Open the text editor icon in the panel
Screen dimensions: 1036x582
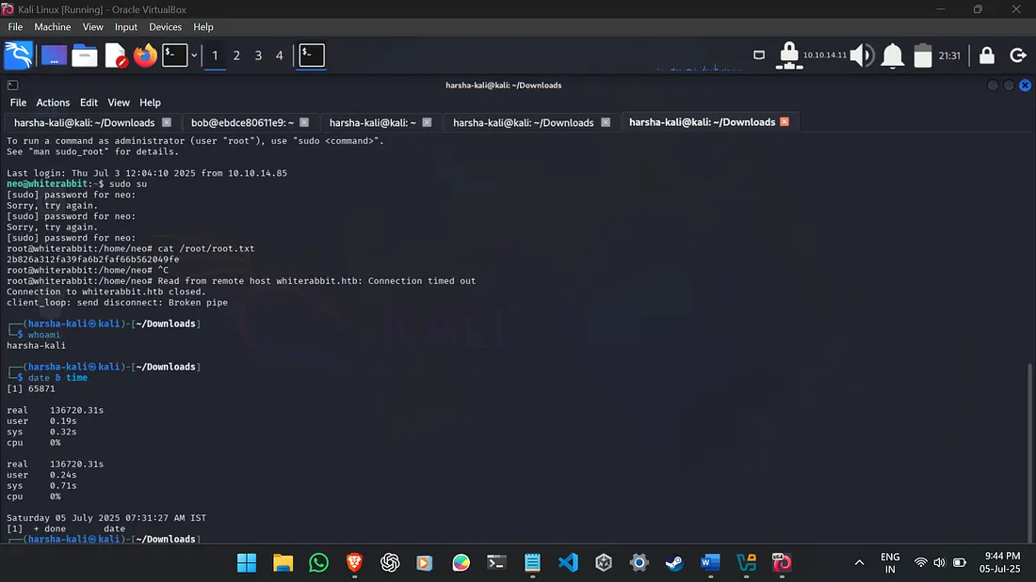pos(115,55)
